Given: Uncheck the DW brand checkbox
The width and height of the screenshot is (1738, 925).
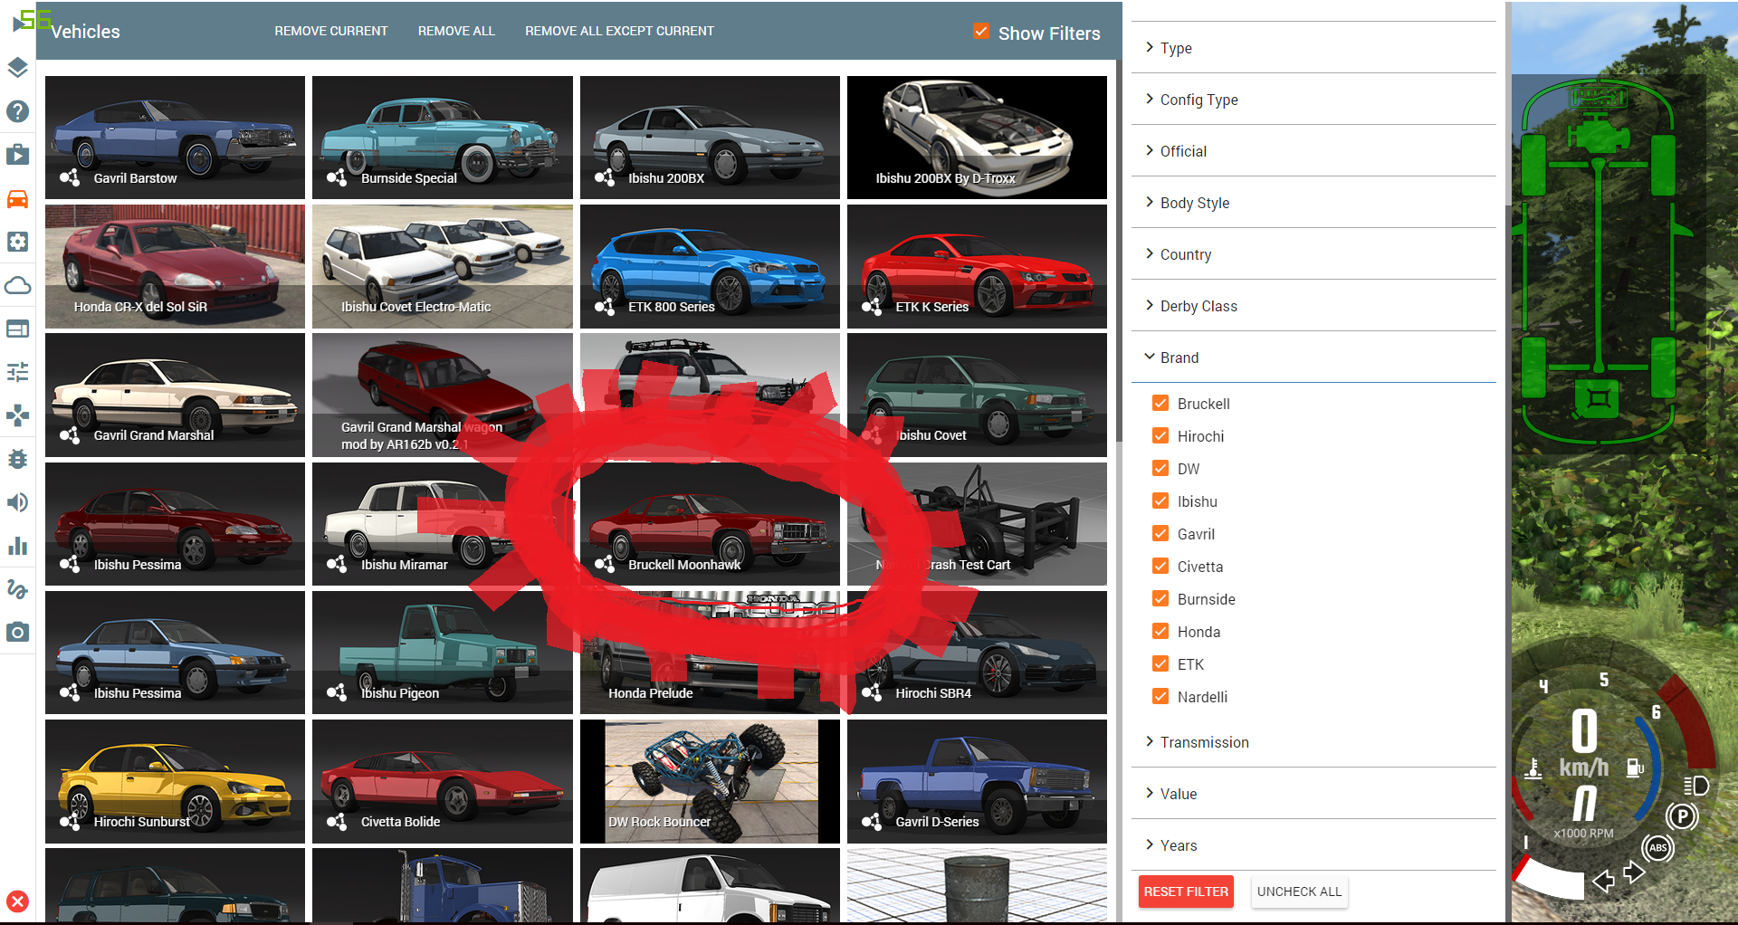Looking at the screenshot, I should [1160, 468].
